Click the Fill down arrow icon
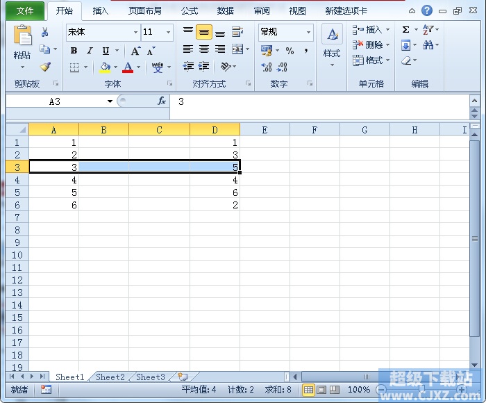This screenshot has width=486, height=403. [x=405, y=45]
